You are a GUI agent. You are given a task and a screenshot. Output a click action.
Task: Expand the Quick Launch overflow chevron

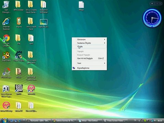click(24, 120)
